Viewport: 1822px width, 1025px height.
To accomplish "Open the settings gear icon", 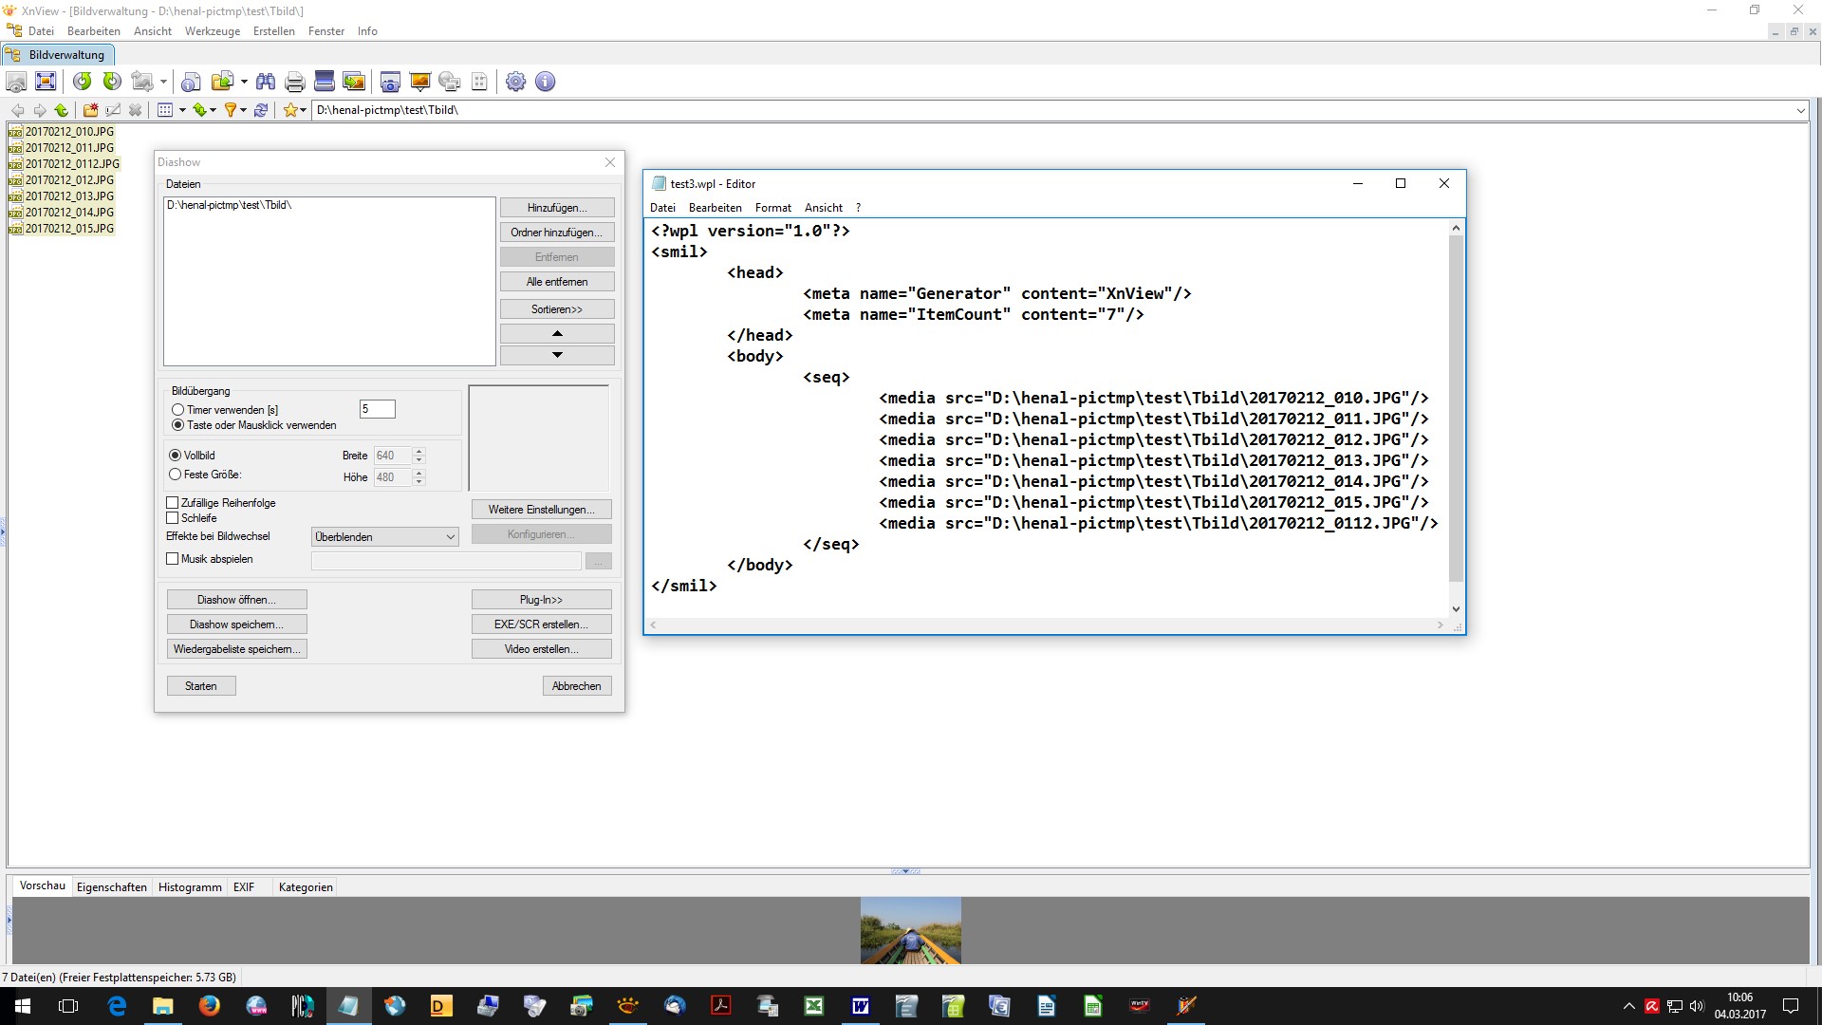I will click(515, 82).
